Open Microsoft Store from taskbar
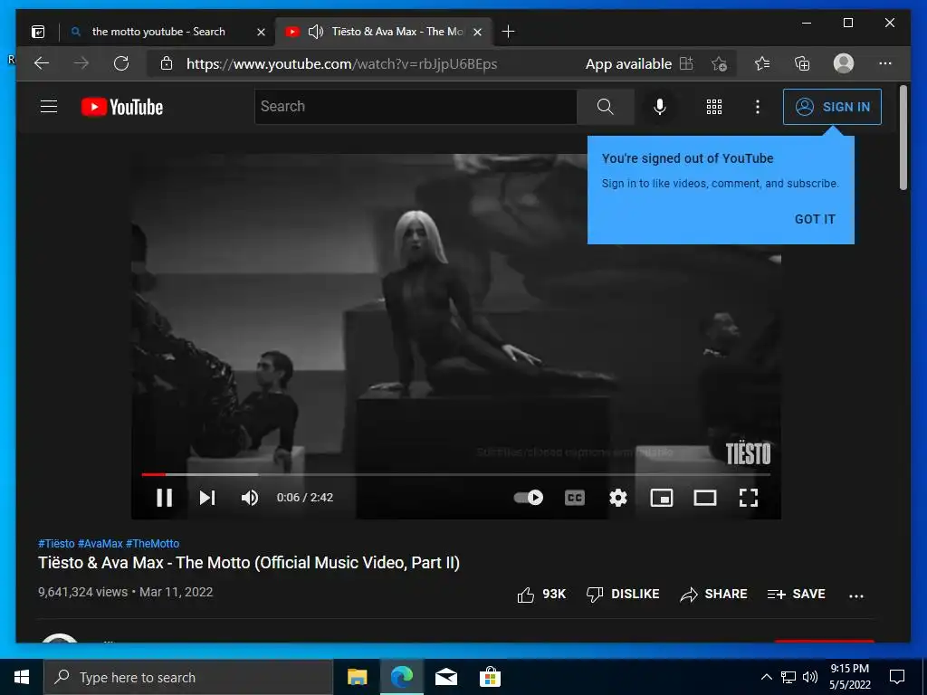The image size is (927, 695). [490, 677]
